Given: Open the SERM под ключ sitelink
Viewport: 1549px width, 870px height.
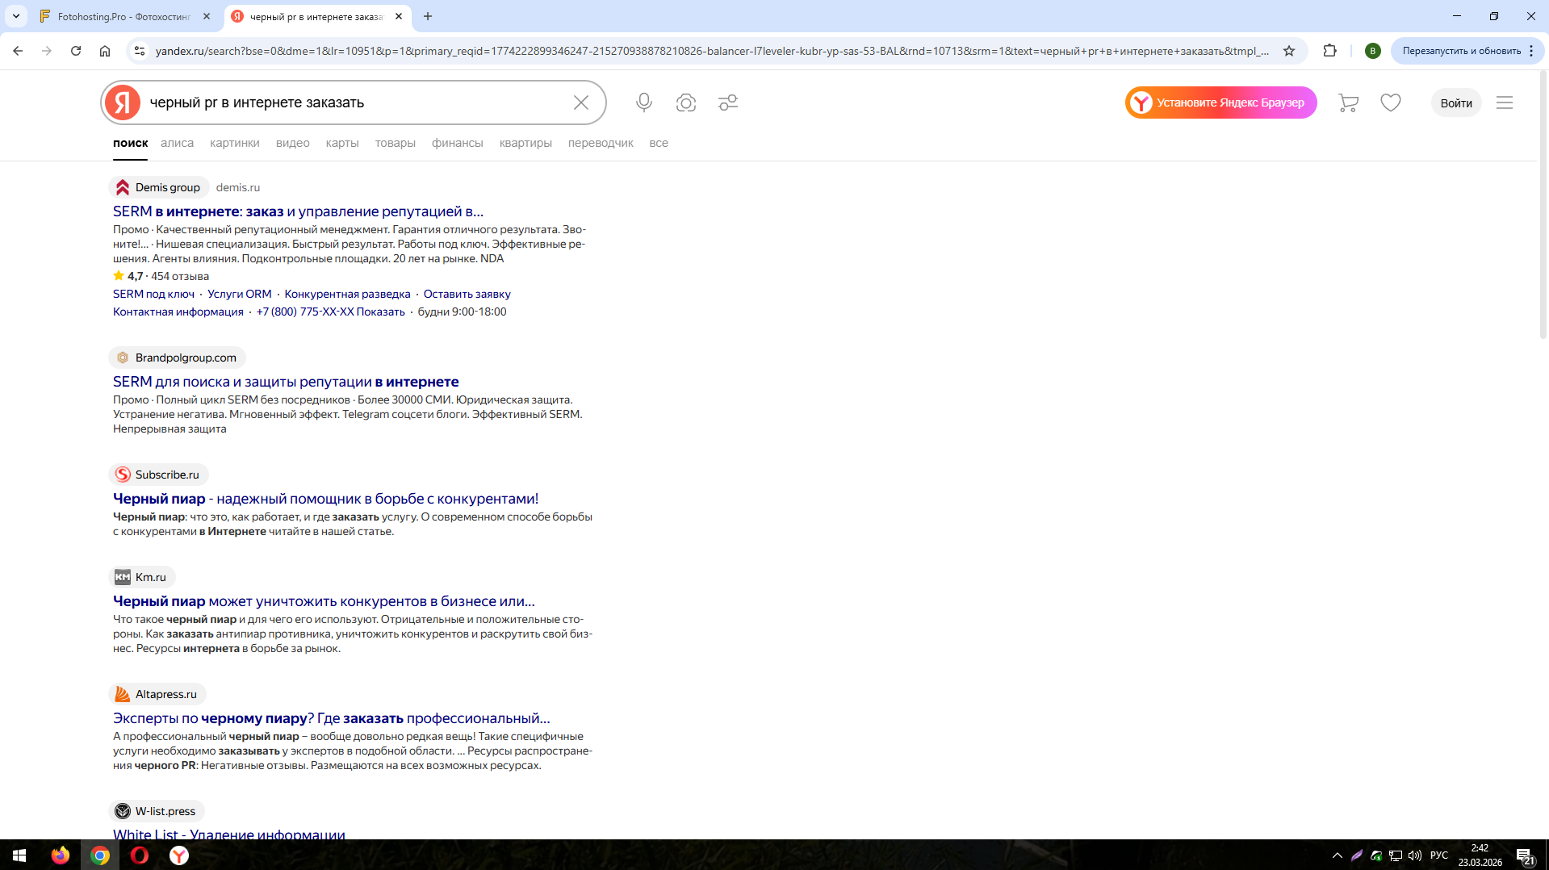Looking at the screenshot, I should (153, 294).
